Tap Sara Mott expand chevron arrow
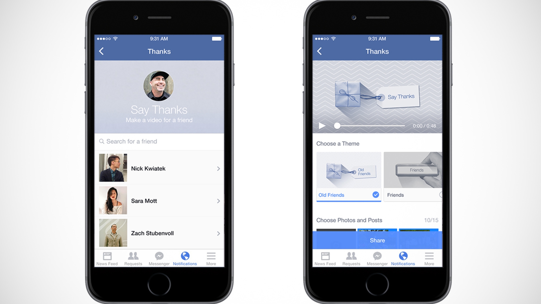This screenshot has width=541, height=304. coord(219,200)
